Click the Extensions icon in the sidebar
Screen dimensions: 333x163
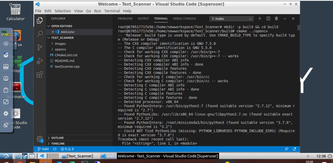(x=40, y=74)
